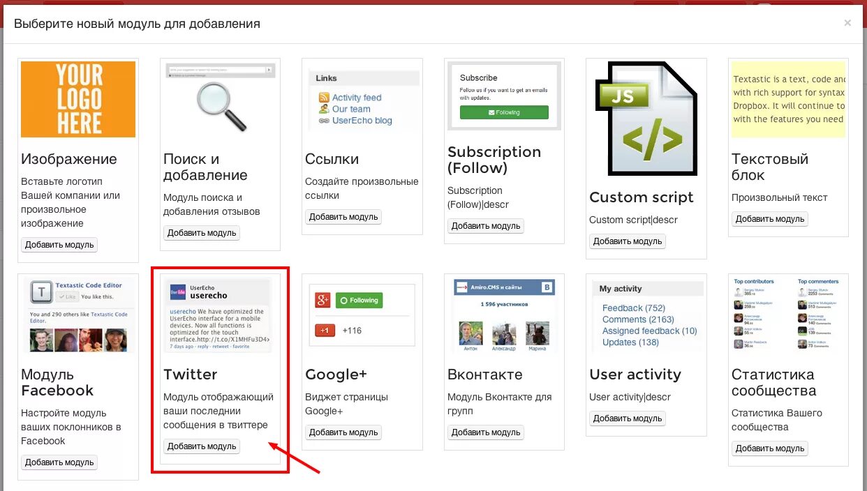Click the Facebook like-box preview thumbnail

pos(78,315)
